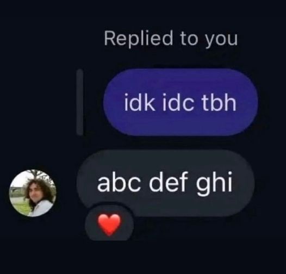Viewport: 286px width, 274px height.
Task: Click the word "idc" in quoted message
Action: 177,102
